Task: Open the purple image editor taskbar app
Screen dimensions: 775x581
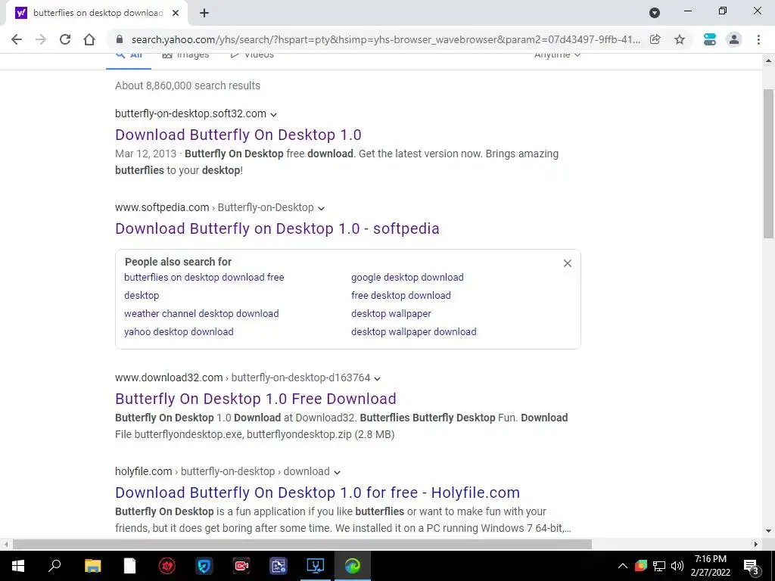Action: click(279, 566)
